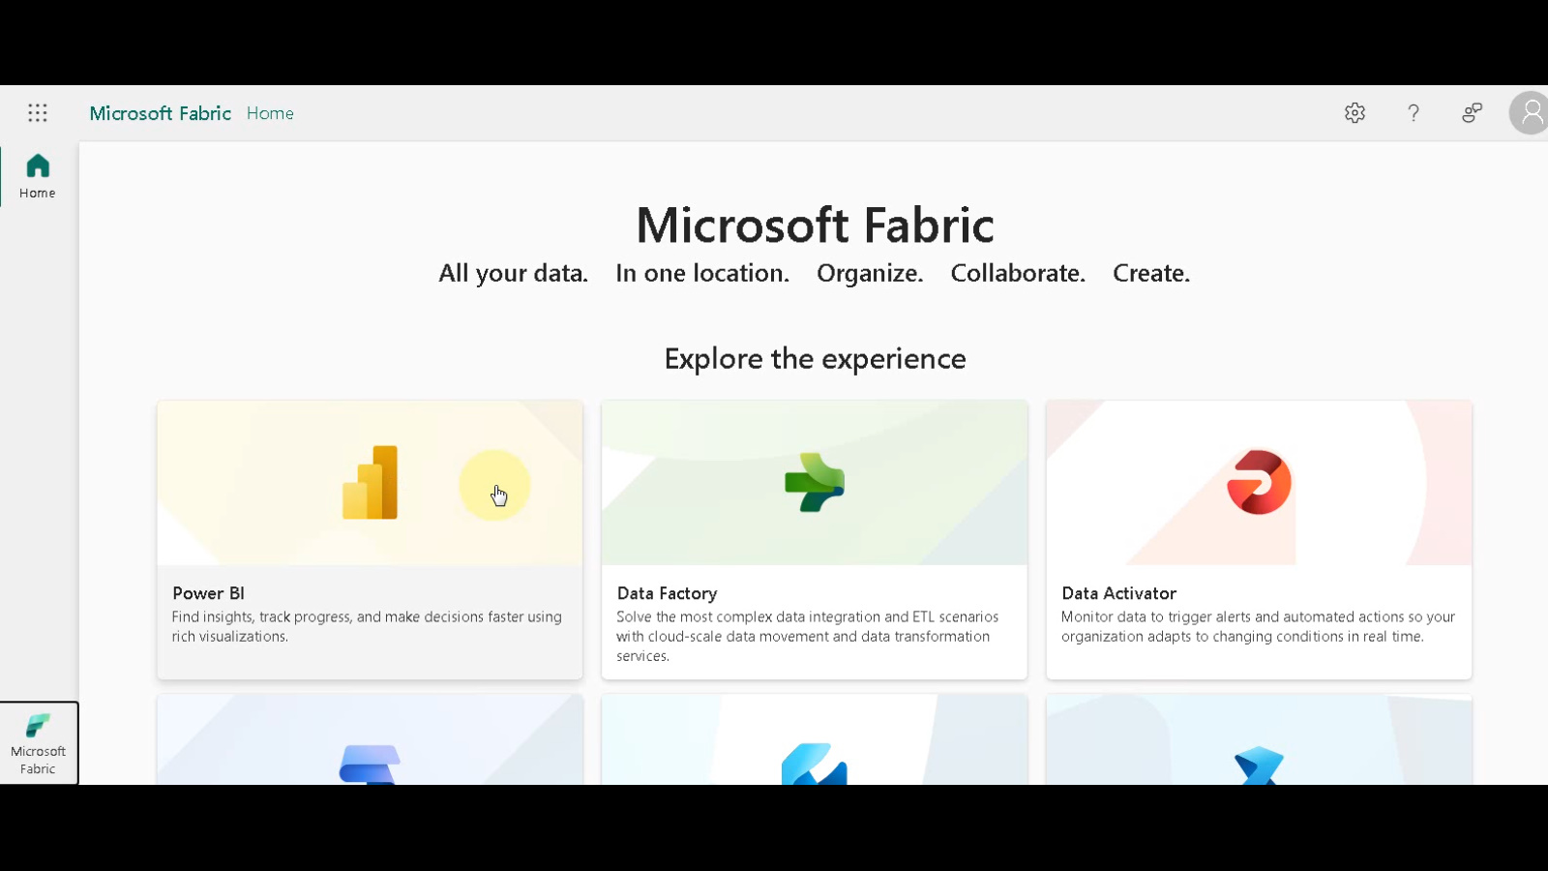Click the Power BI card description text

coord(367,626)
